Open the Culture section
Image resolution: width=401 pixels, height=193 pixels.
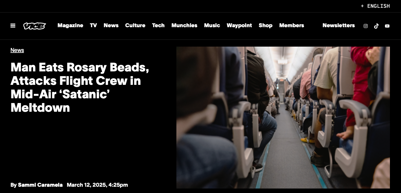135,25
